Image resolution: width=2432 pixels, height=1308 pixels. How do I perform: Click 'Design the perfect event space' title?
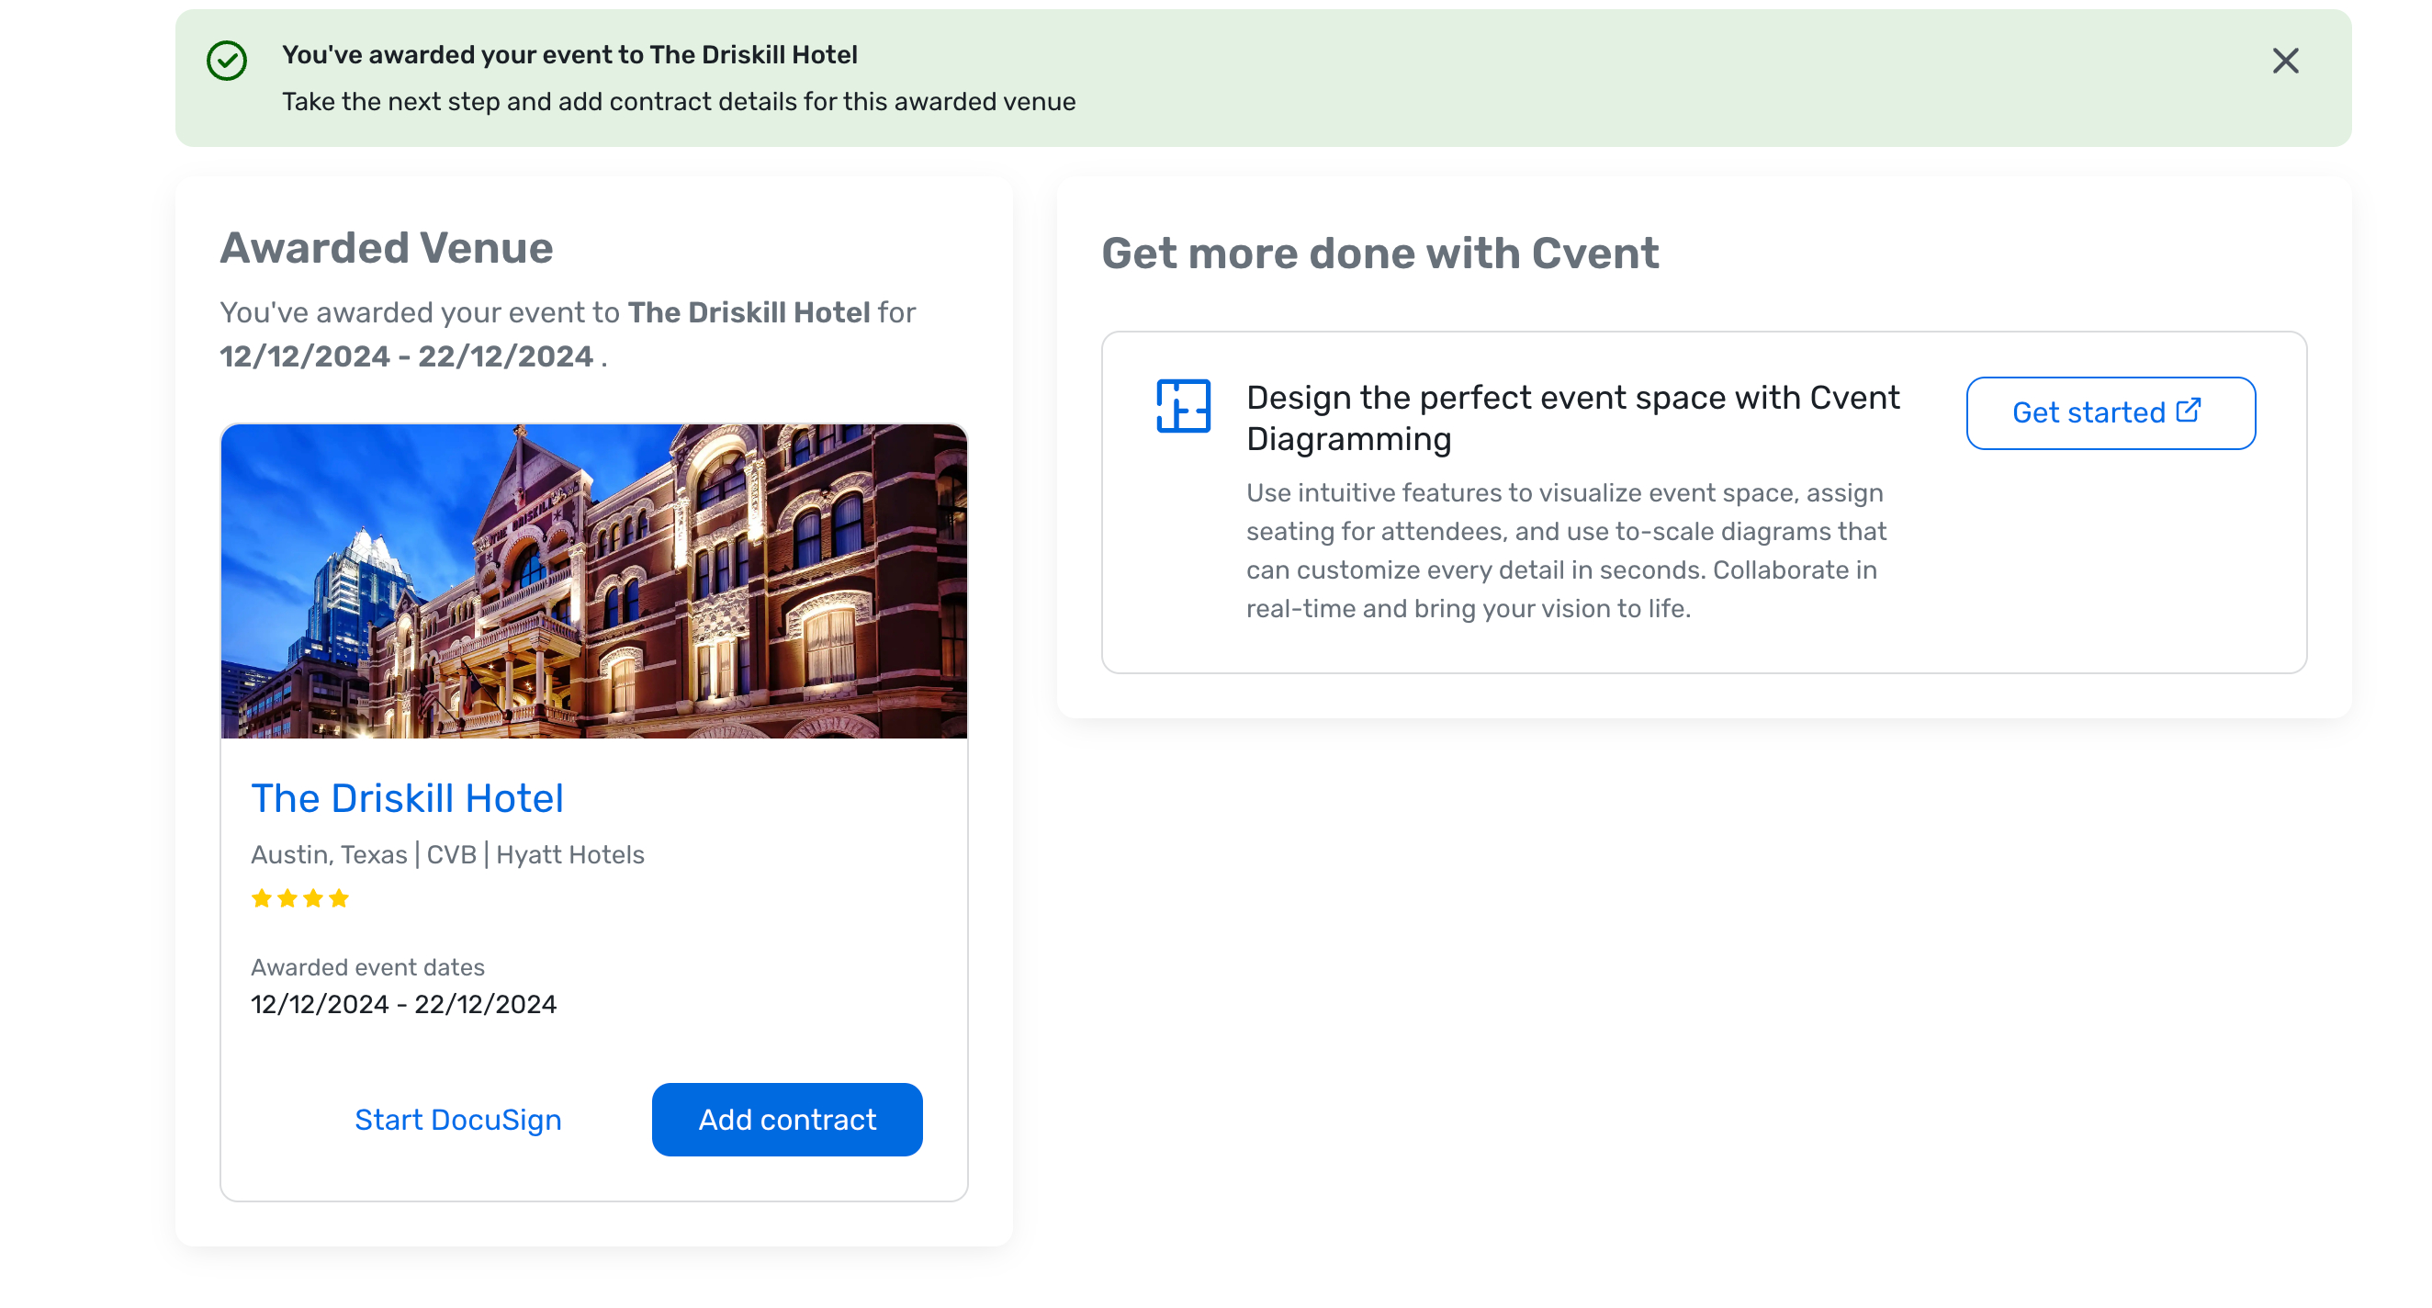click(1573, 418)
